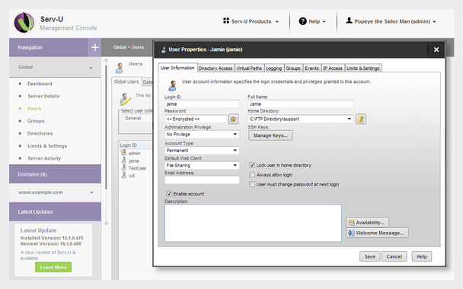Switch to the Events tab
The width and height of the screenshot is (463, 289).
click(x=311, y=68)
